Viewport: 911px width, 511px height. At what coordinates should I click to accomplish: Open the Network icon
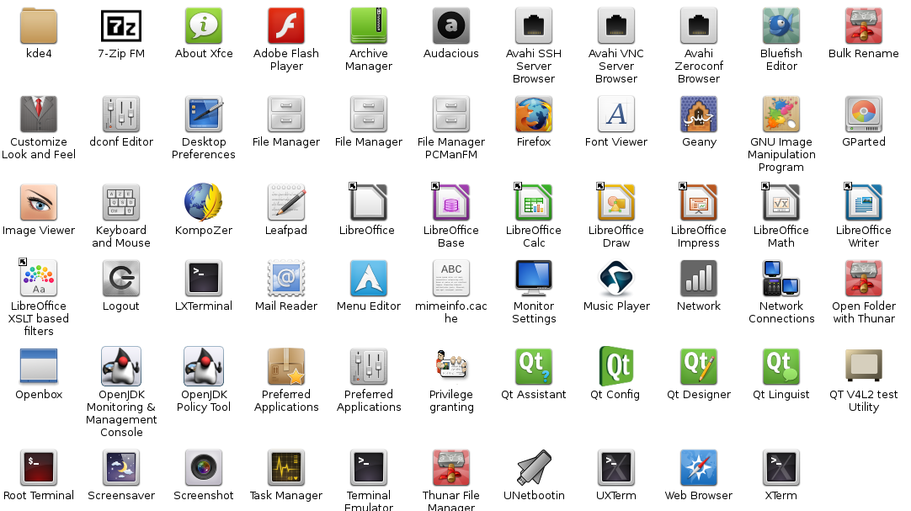tap(698, 278)
